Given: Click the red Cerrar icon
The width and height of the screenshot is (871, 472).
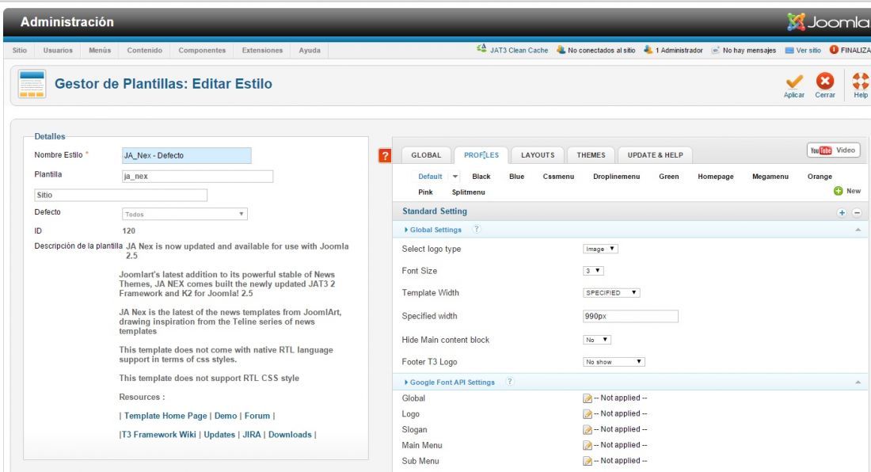Looking at the screenshot, I should pos(825,81).
